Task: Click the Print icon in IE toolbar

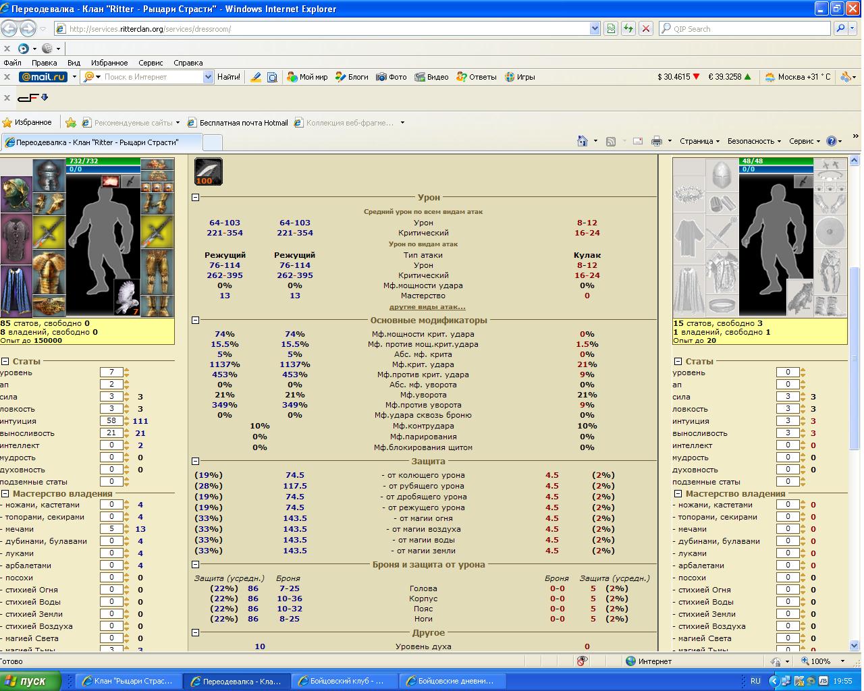Action: 656,141
